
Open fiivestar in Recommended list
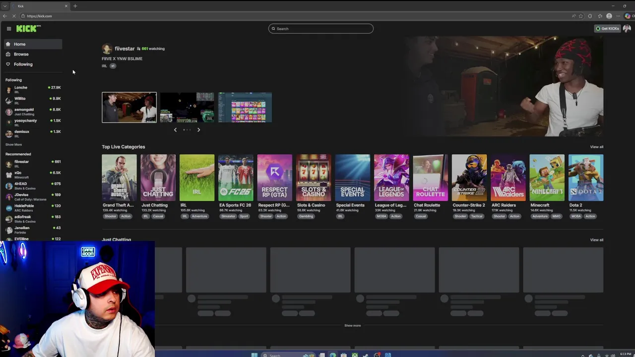[33, 164]
